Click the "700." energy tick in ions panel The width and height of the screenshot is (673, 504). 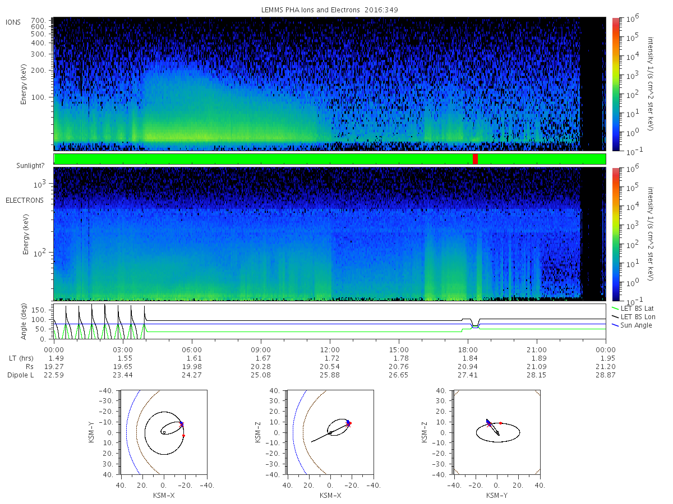tap(38, 20)
